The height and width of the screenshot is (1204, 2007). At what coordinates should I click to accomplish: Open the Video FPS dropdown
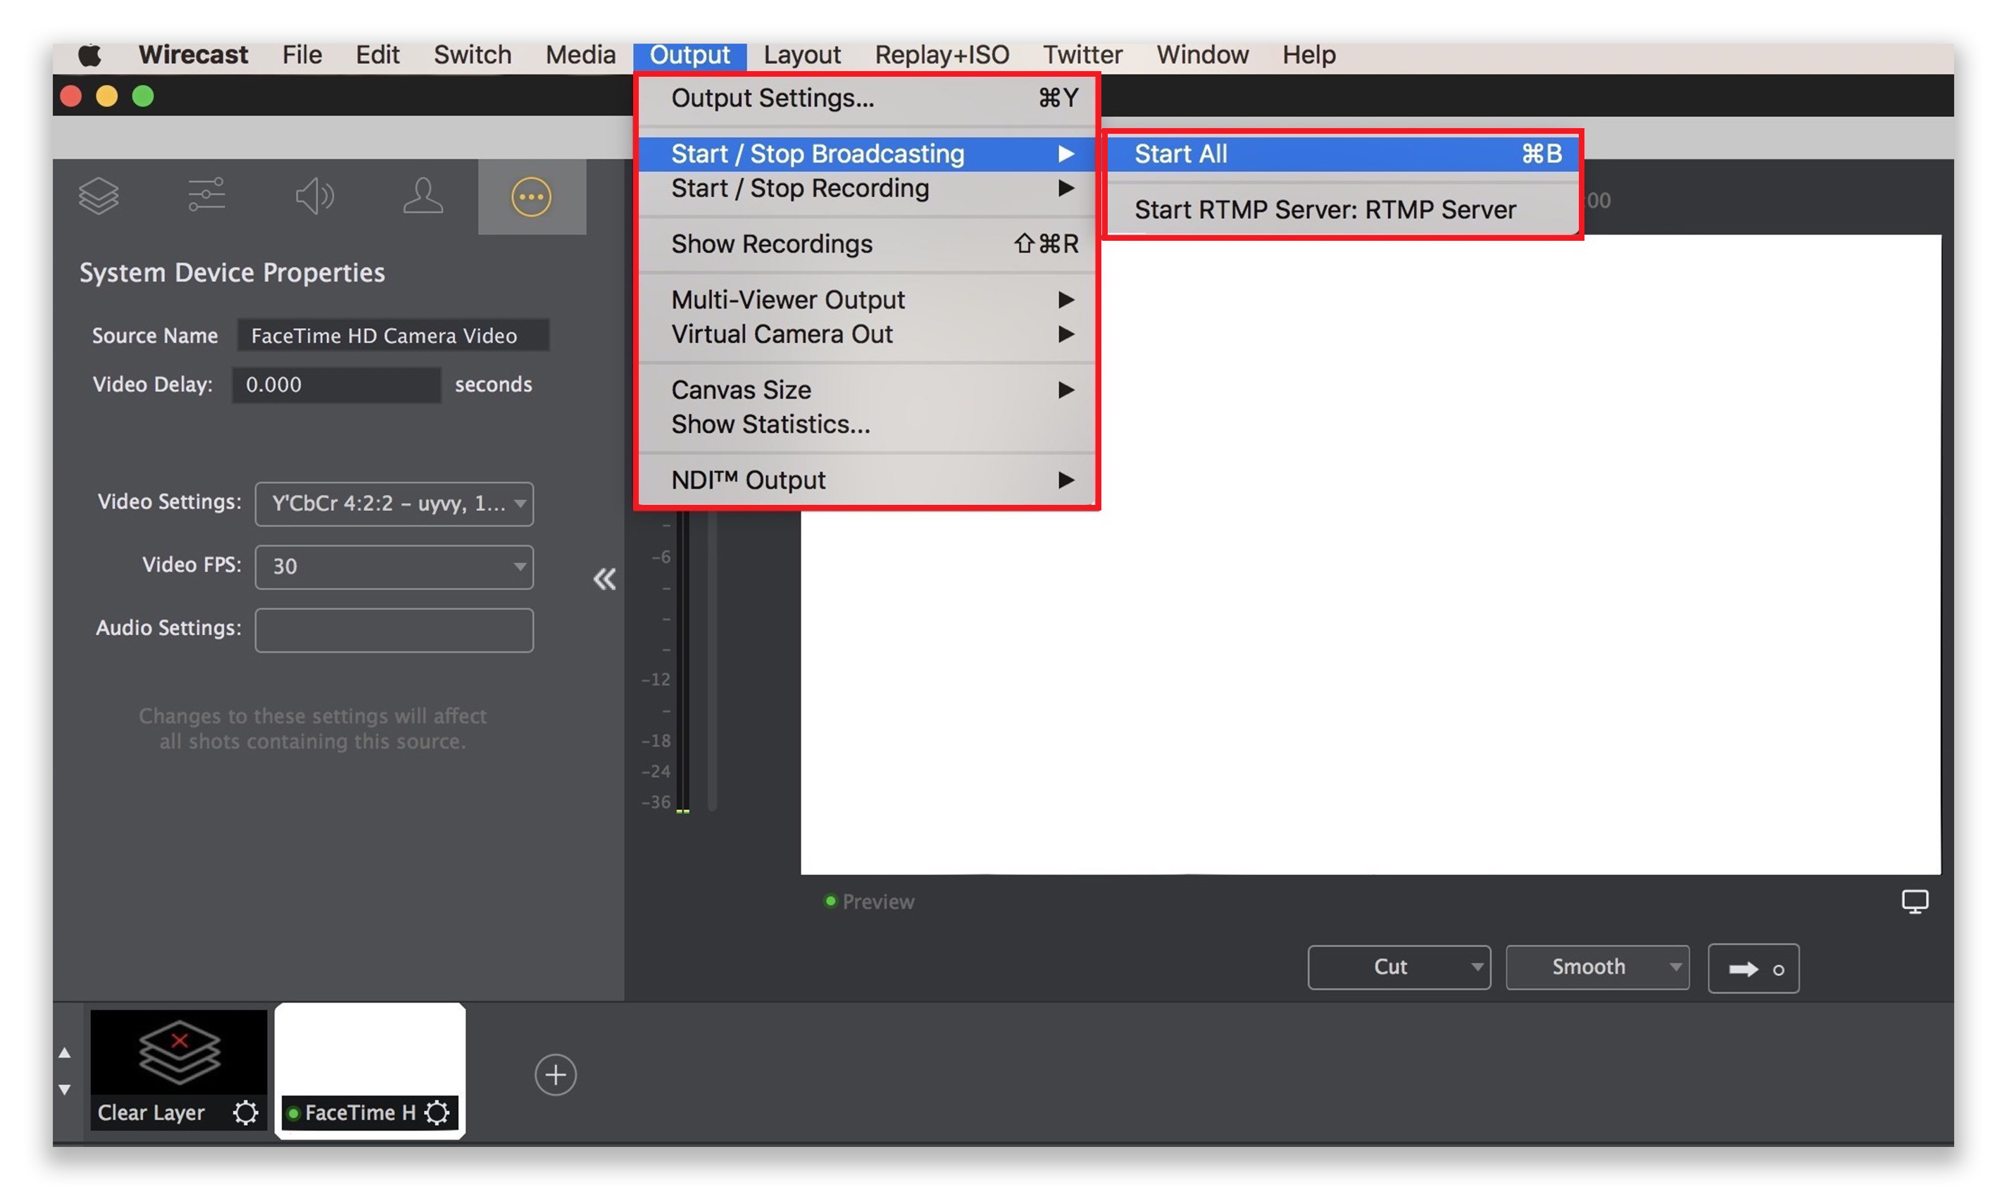tap(394, 566)
